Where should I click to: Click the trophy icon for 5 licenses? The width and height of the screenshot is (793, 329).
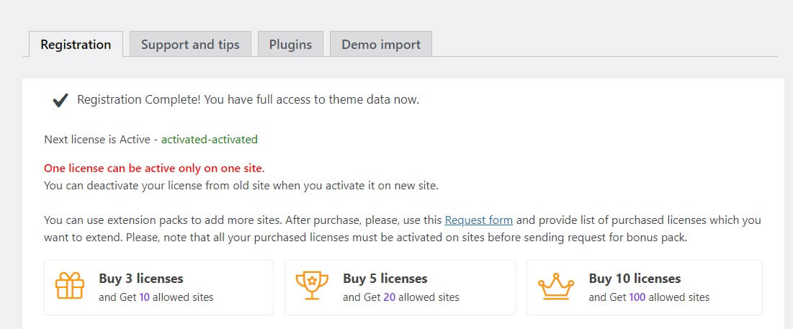click(x=312, y=287)
